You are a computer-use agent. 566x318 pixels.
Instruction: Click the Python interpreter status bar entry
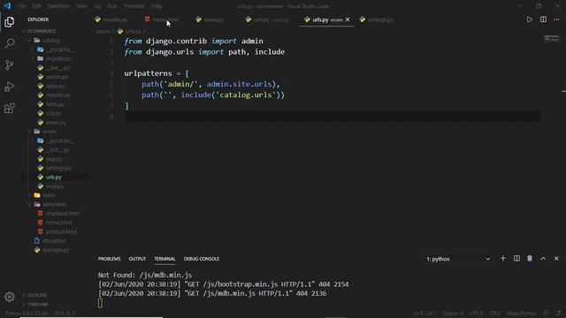[x=27, y=314]
